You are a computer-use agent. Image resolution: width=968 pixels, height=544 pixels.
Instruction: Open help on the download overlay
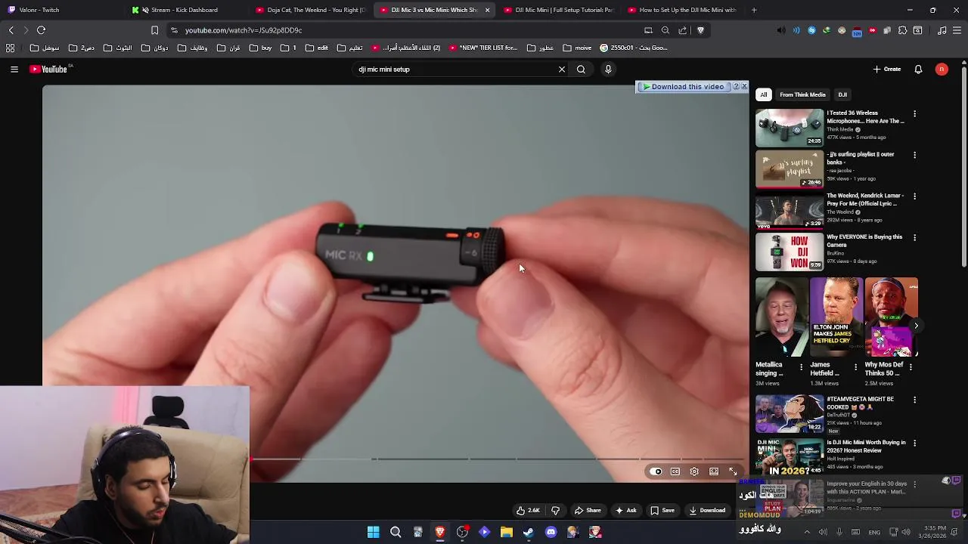click(x=736, y=87)
